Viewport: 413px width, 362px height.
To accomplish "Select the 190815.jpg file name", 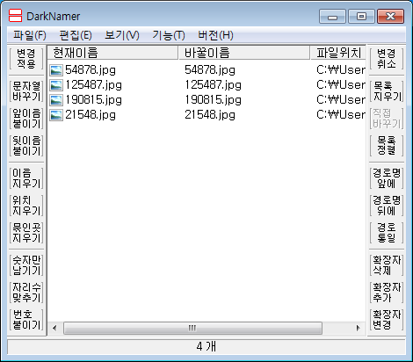I will (x=93, y=100).
